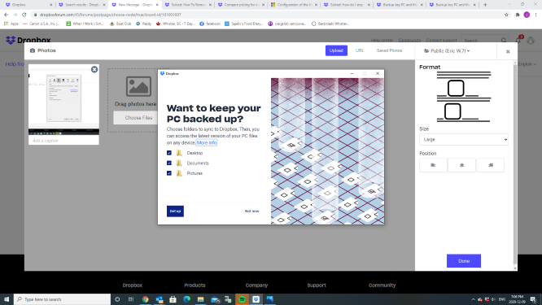Align photo position left
The image size is (542, 305).
coord(433,165)
